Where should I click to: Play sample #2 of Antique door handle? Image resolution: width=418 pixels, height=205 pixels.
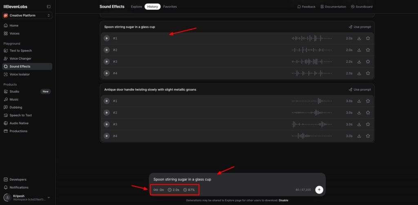107,112
